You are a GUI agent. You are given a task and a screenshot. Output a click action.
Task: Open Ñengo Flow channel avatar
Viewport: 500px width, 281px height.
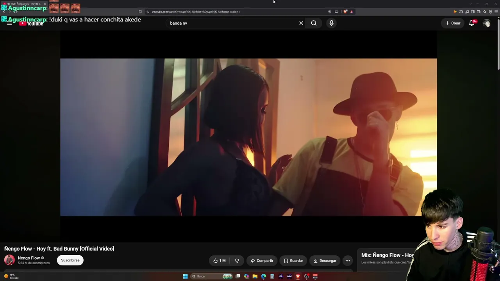[x=9, y=260]
